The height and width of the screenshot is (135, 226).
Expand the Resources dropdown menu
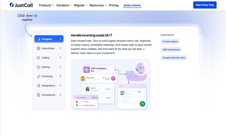click(98, 5)
